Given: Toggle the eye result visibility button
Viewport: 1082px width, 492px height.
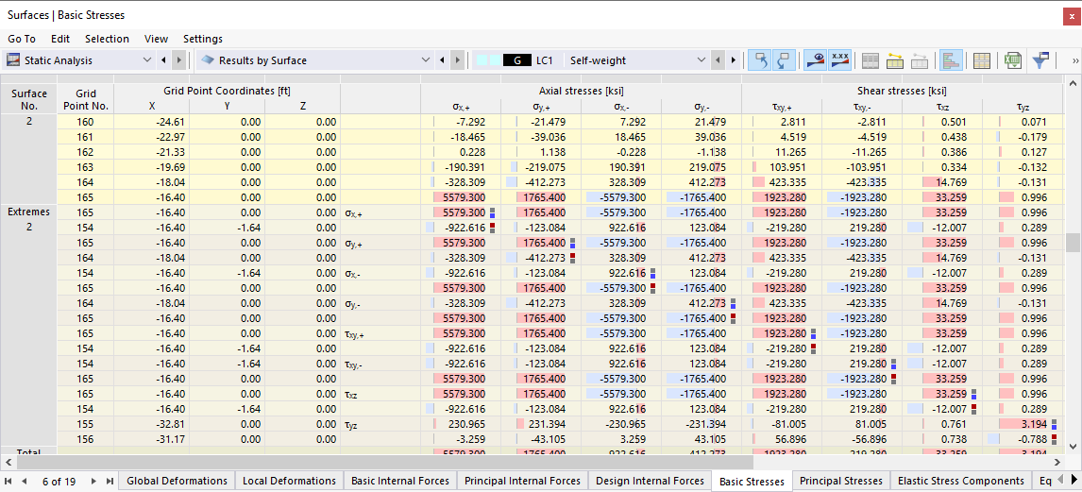Looking at the screenshot, I should click(x=814, y=60).
